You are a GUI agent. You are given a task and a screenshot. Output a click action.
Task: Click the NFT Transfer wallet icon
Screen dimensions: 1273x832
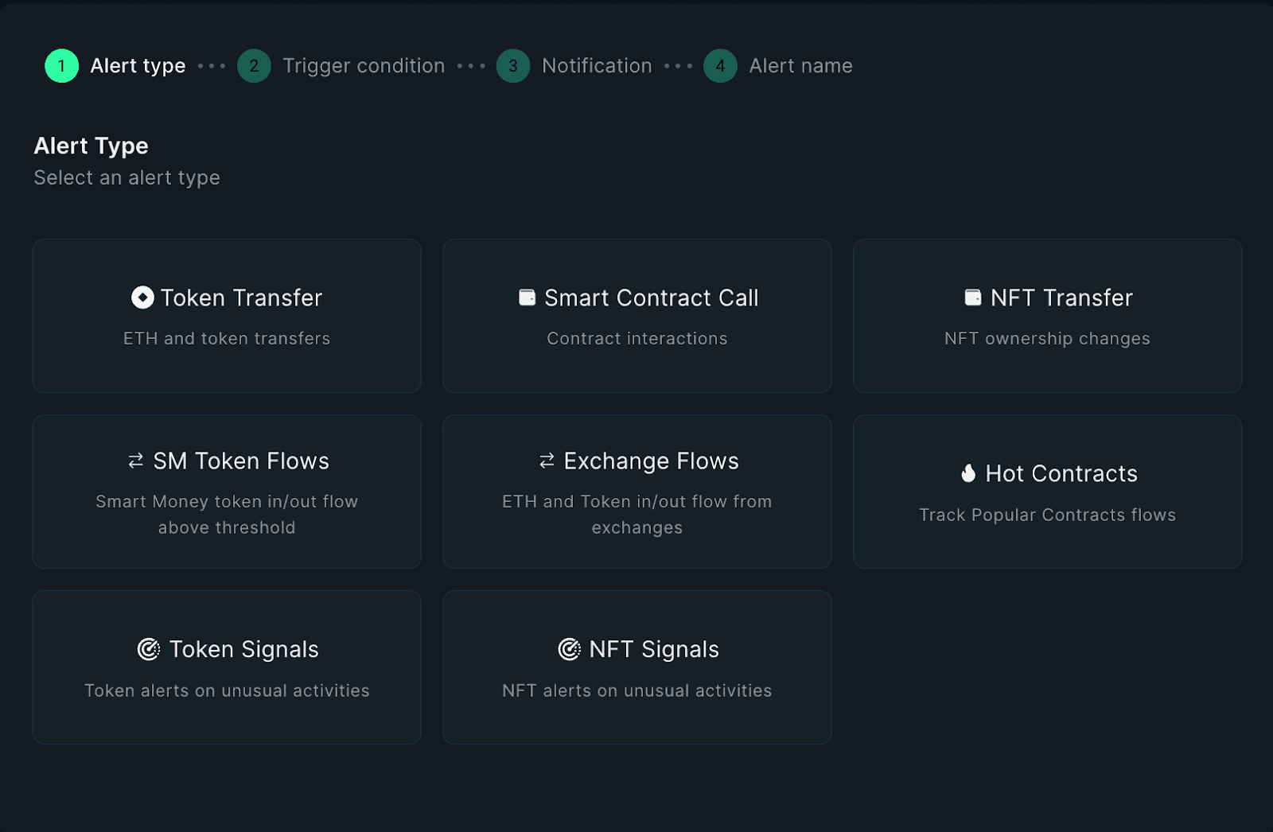(972, 297)
